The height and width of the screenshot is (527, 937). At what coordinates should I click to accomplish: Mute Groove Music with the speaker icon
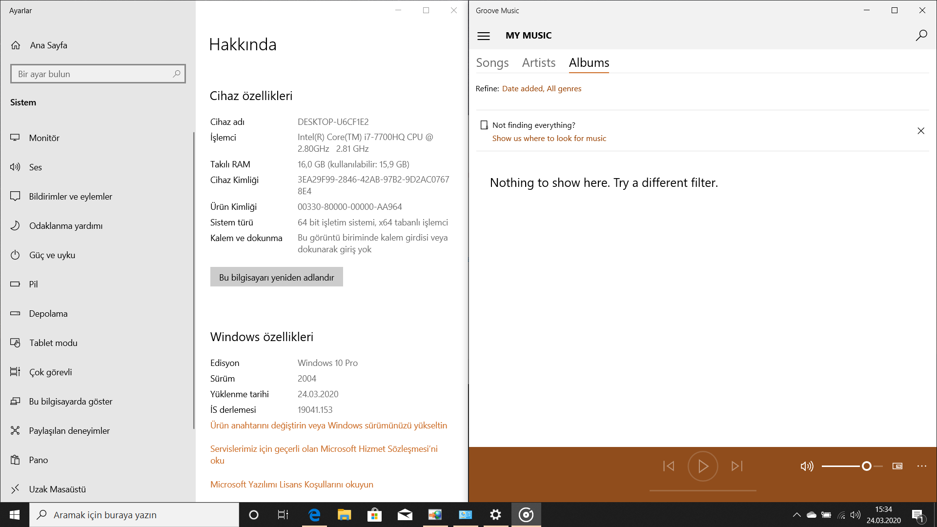(807, 466)
